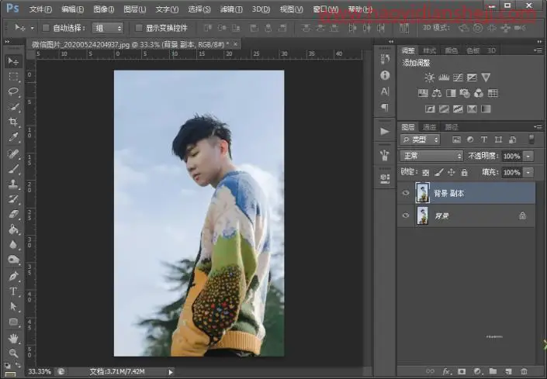Select the Path Selection tool
Image resolution: width=547 pixels, height=379 pixels.
click(x=13, y=307)
